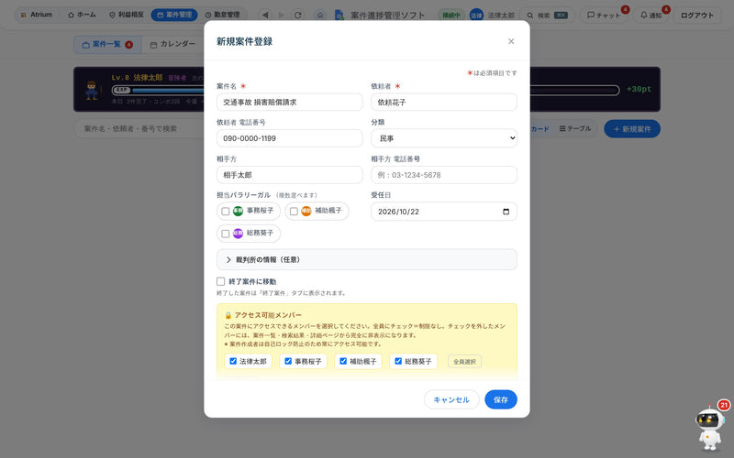The width and height of the screenshot is (734, 458).
Task: Check the 総務葵子 paralegal checkbox
Action: pyautogui.click(x=225, y=234)
